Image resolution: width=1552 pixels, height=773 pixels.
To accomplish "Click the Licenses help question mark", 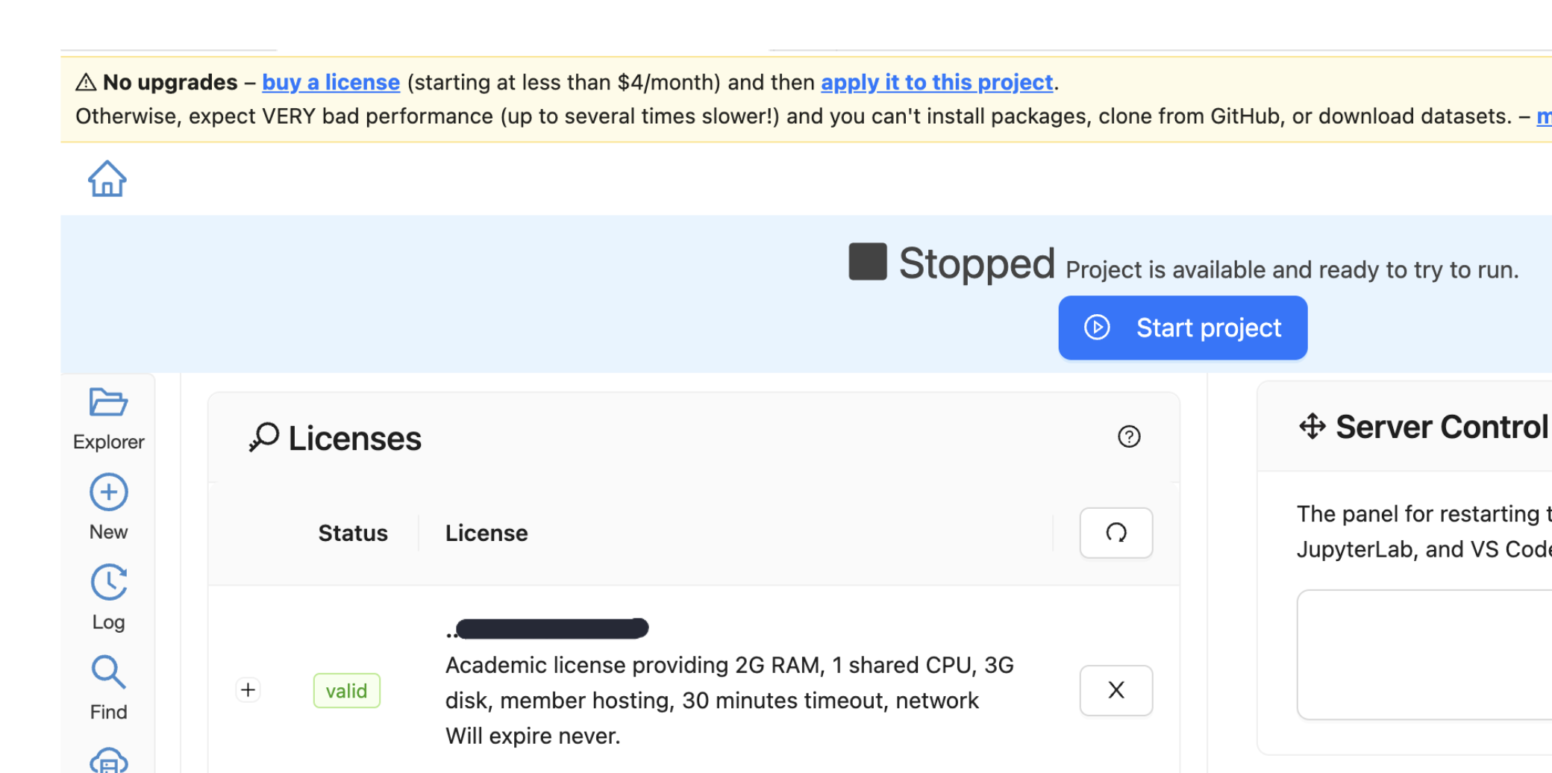I will coord(1129,437).
